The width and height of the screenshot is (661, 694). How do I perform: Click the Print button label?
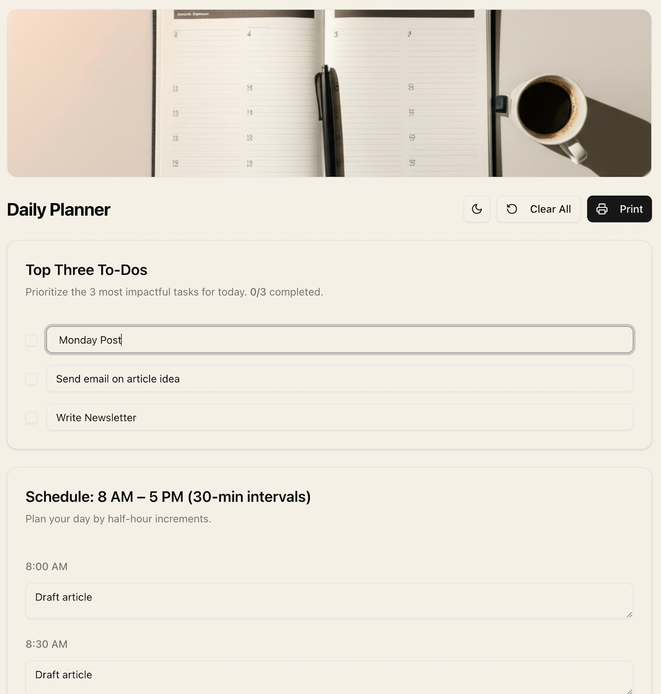point(631,209)
